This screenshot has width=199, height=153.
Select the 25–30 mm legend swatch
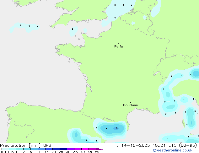[x=63, y=149]
